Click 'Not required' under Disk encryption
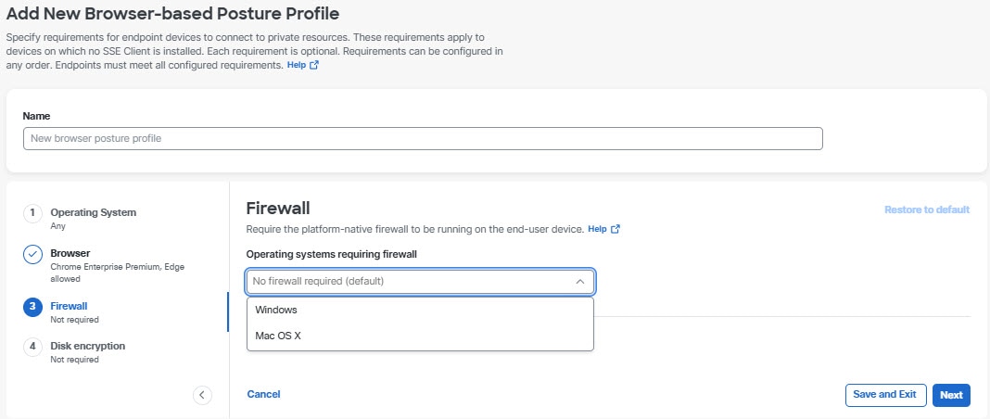990x419 pixels. pyautogui.click(x=74, y=360)
